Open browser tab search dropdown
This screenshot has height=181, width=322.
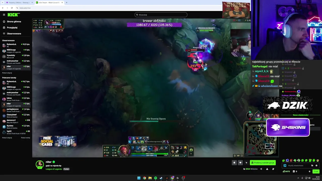tap(2, 3)
